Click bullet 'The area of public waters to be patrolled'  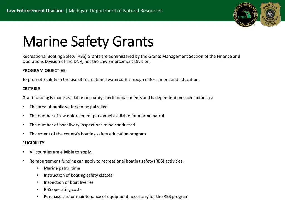[x=68, y=107]
